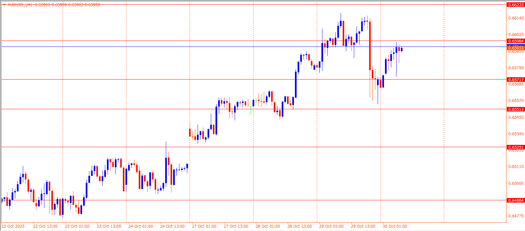Click the 0.64775 price scale value

[516, 216]
